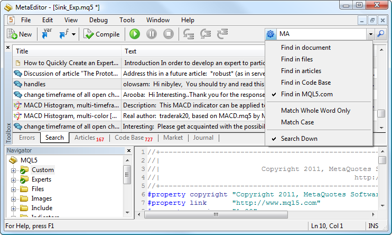Image resolution: width=392 pixels, height=235 pixels.
Task: Stop debugging with the stop button
Action: [x=169, y=34]
